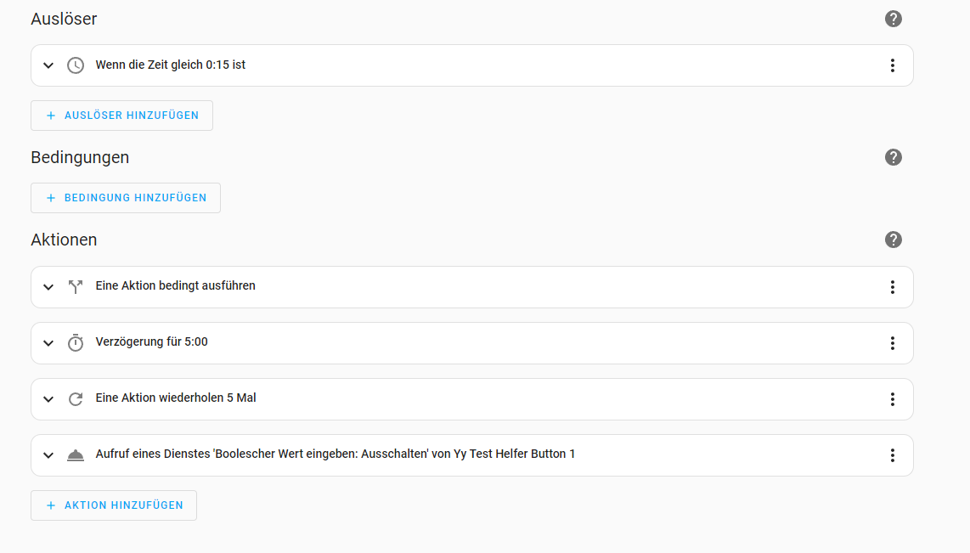Open three-dot menu for 'Aufruf eines Dienstes'

(892, 455)
